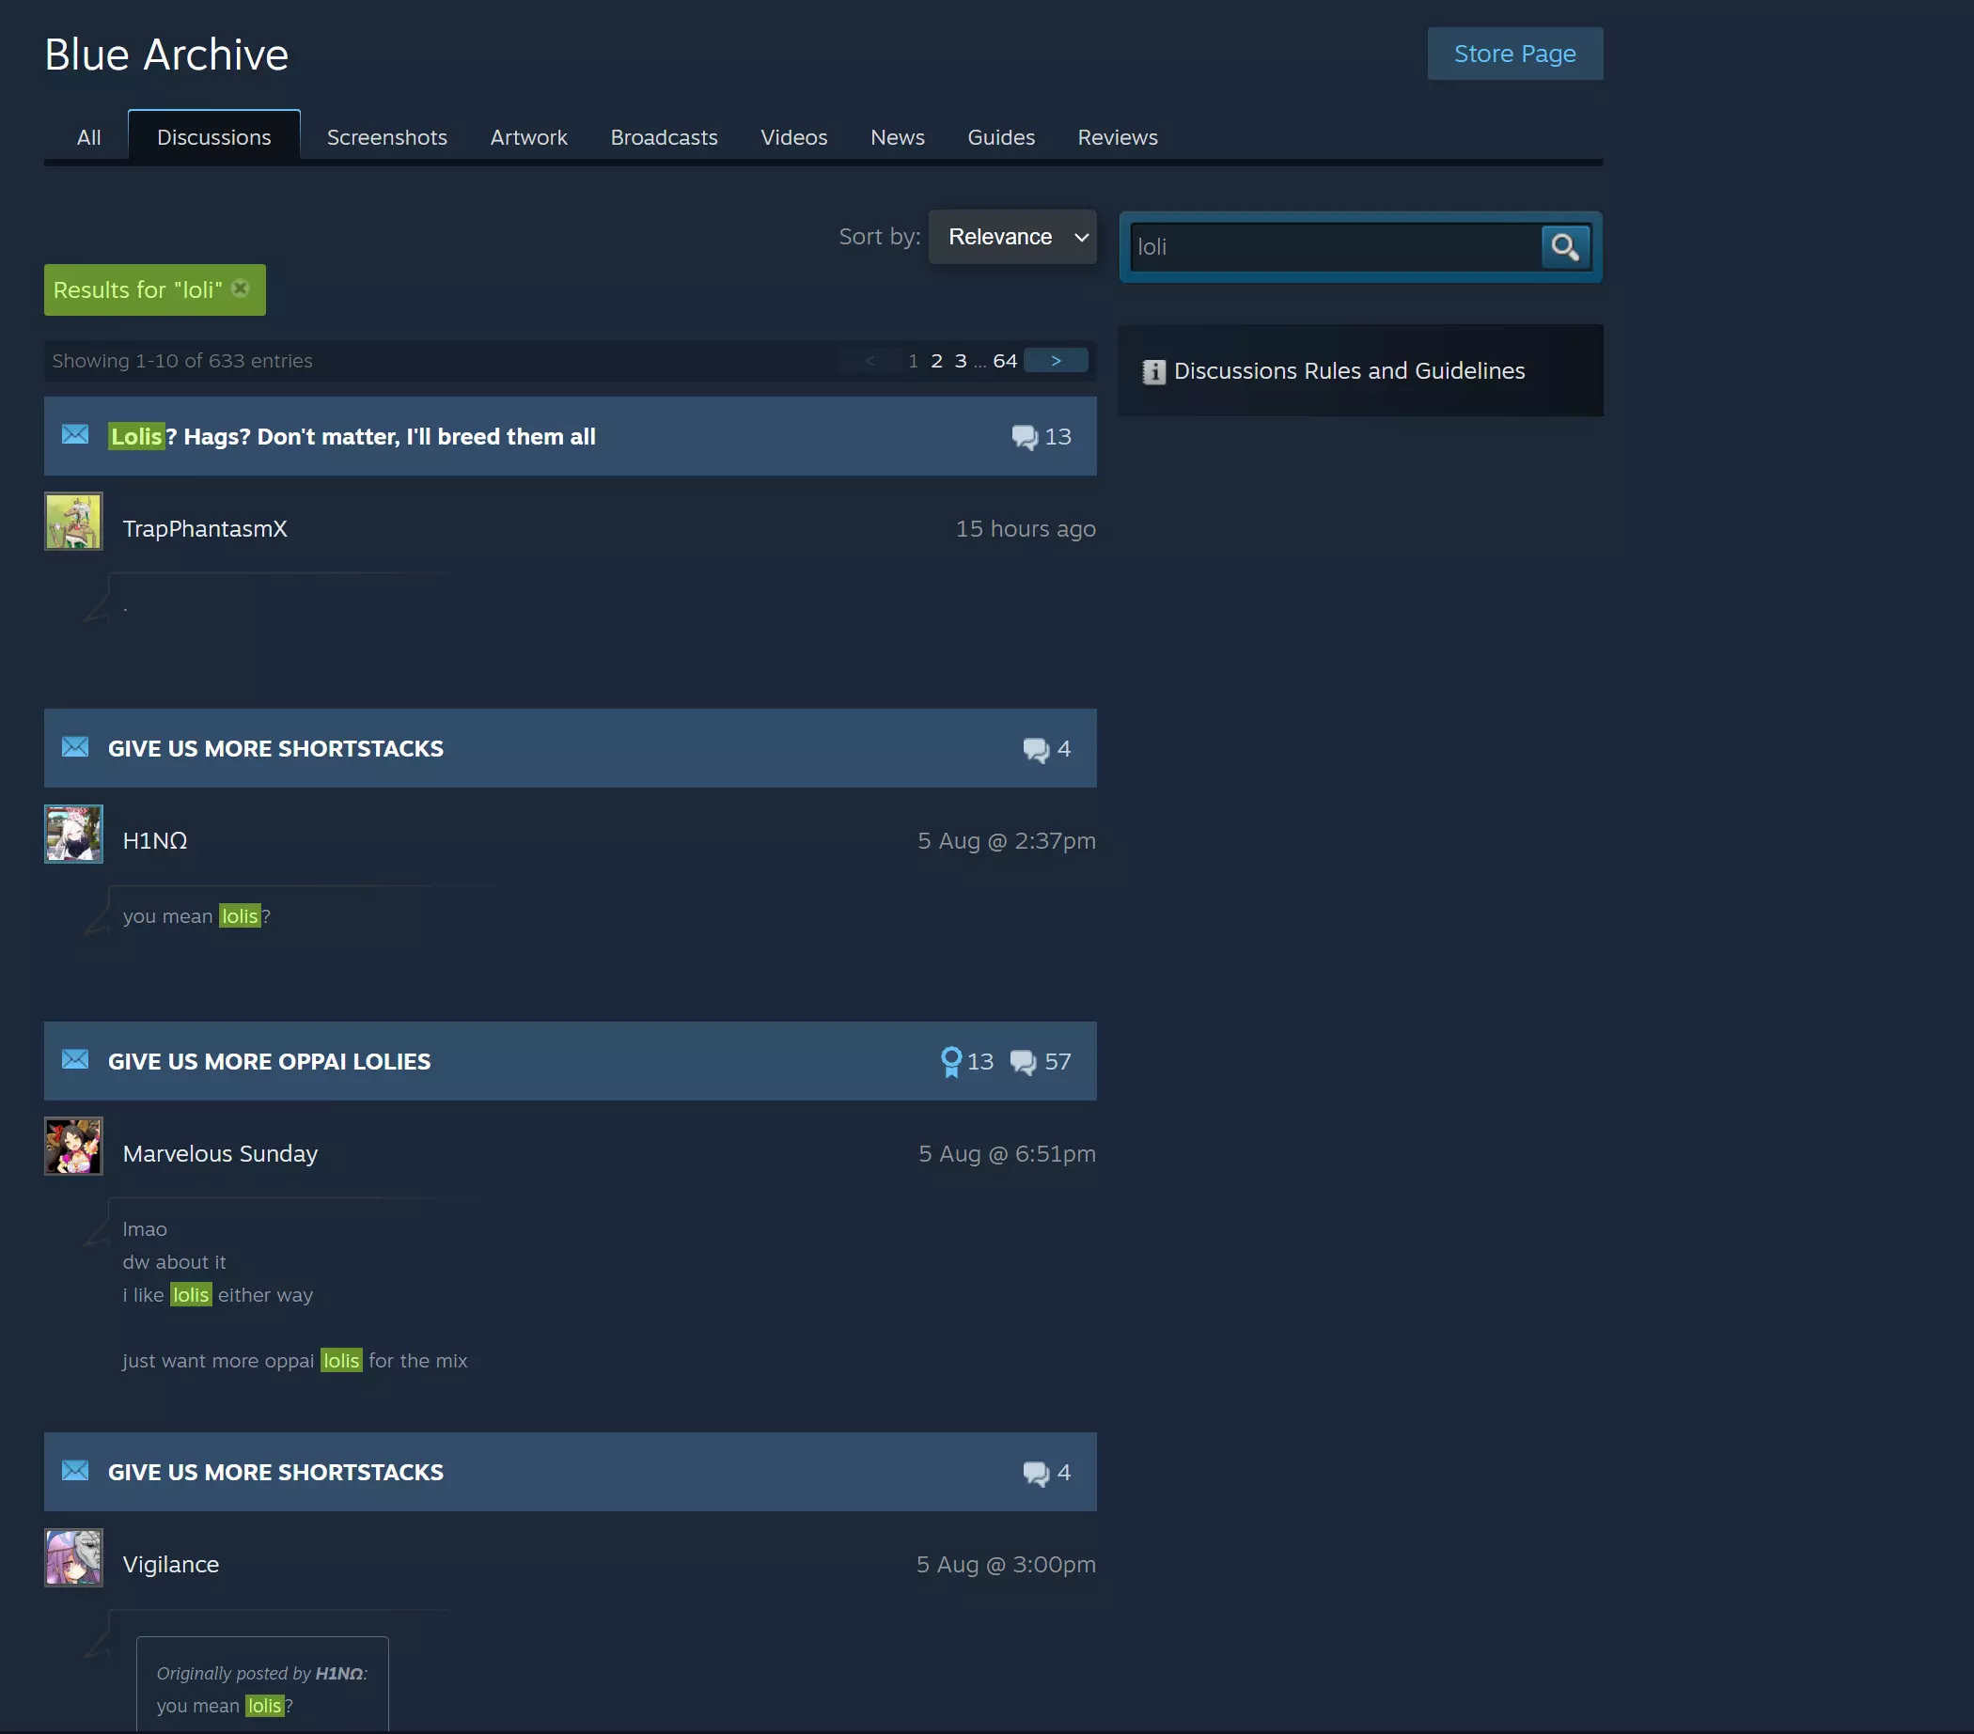Screen dimensions: 1974x1734
Task: Click the search field containing "loli"
Action: tap(1336, 247)
